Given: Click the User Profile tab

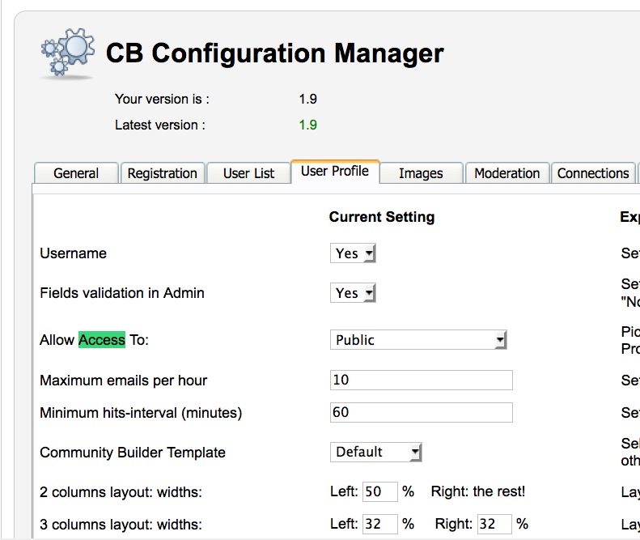Looking at the screenshot, I should click(x=335, y=172).
